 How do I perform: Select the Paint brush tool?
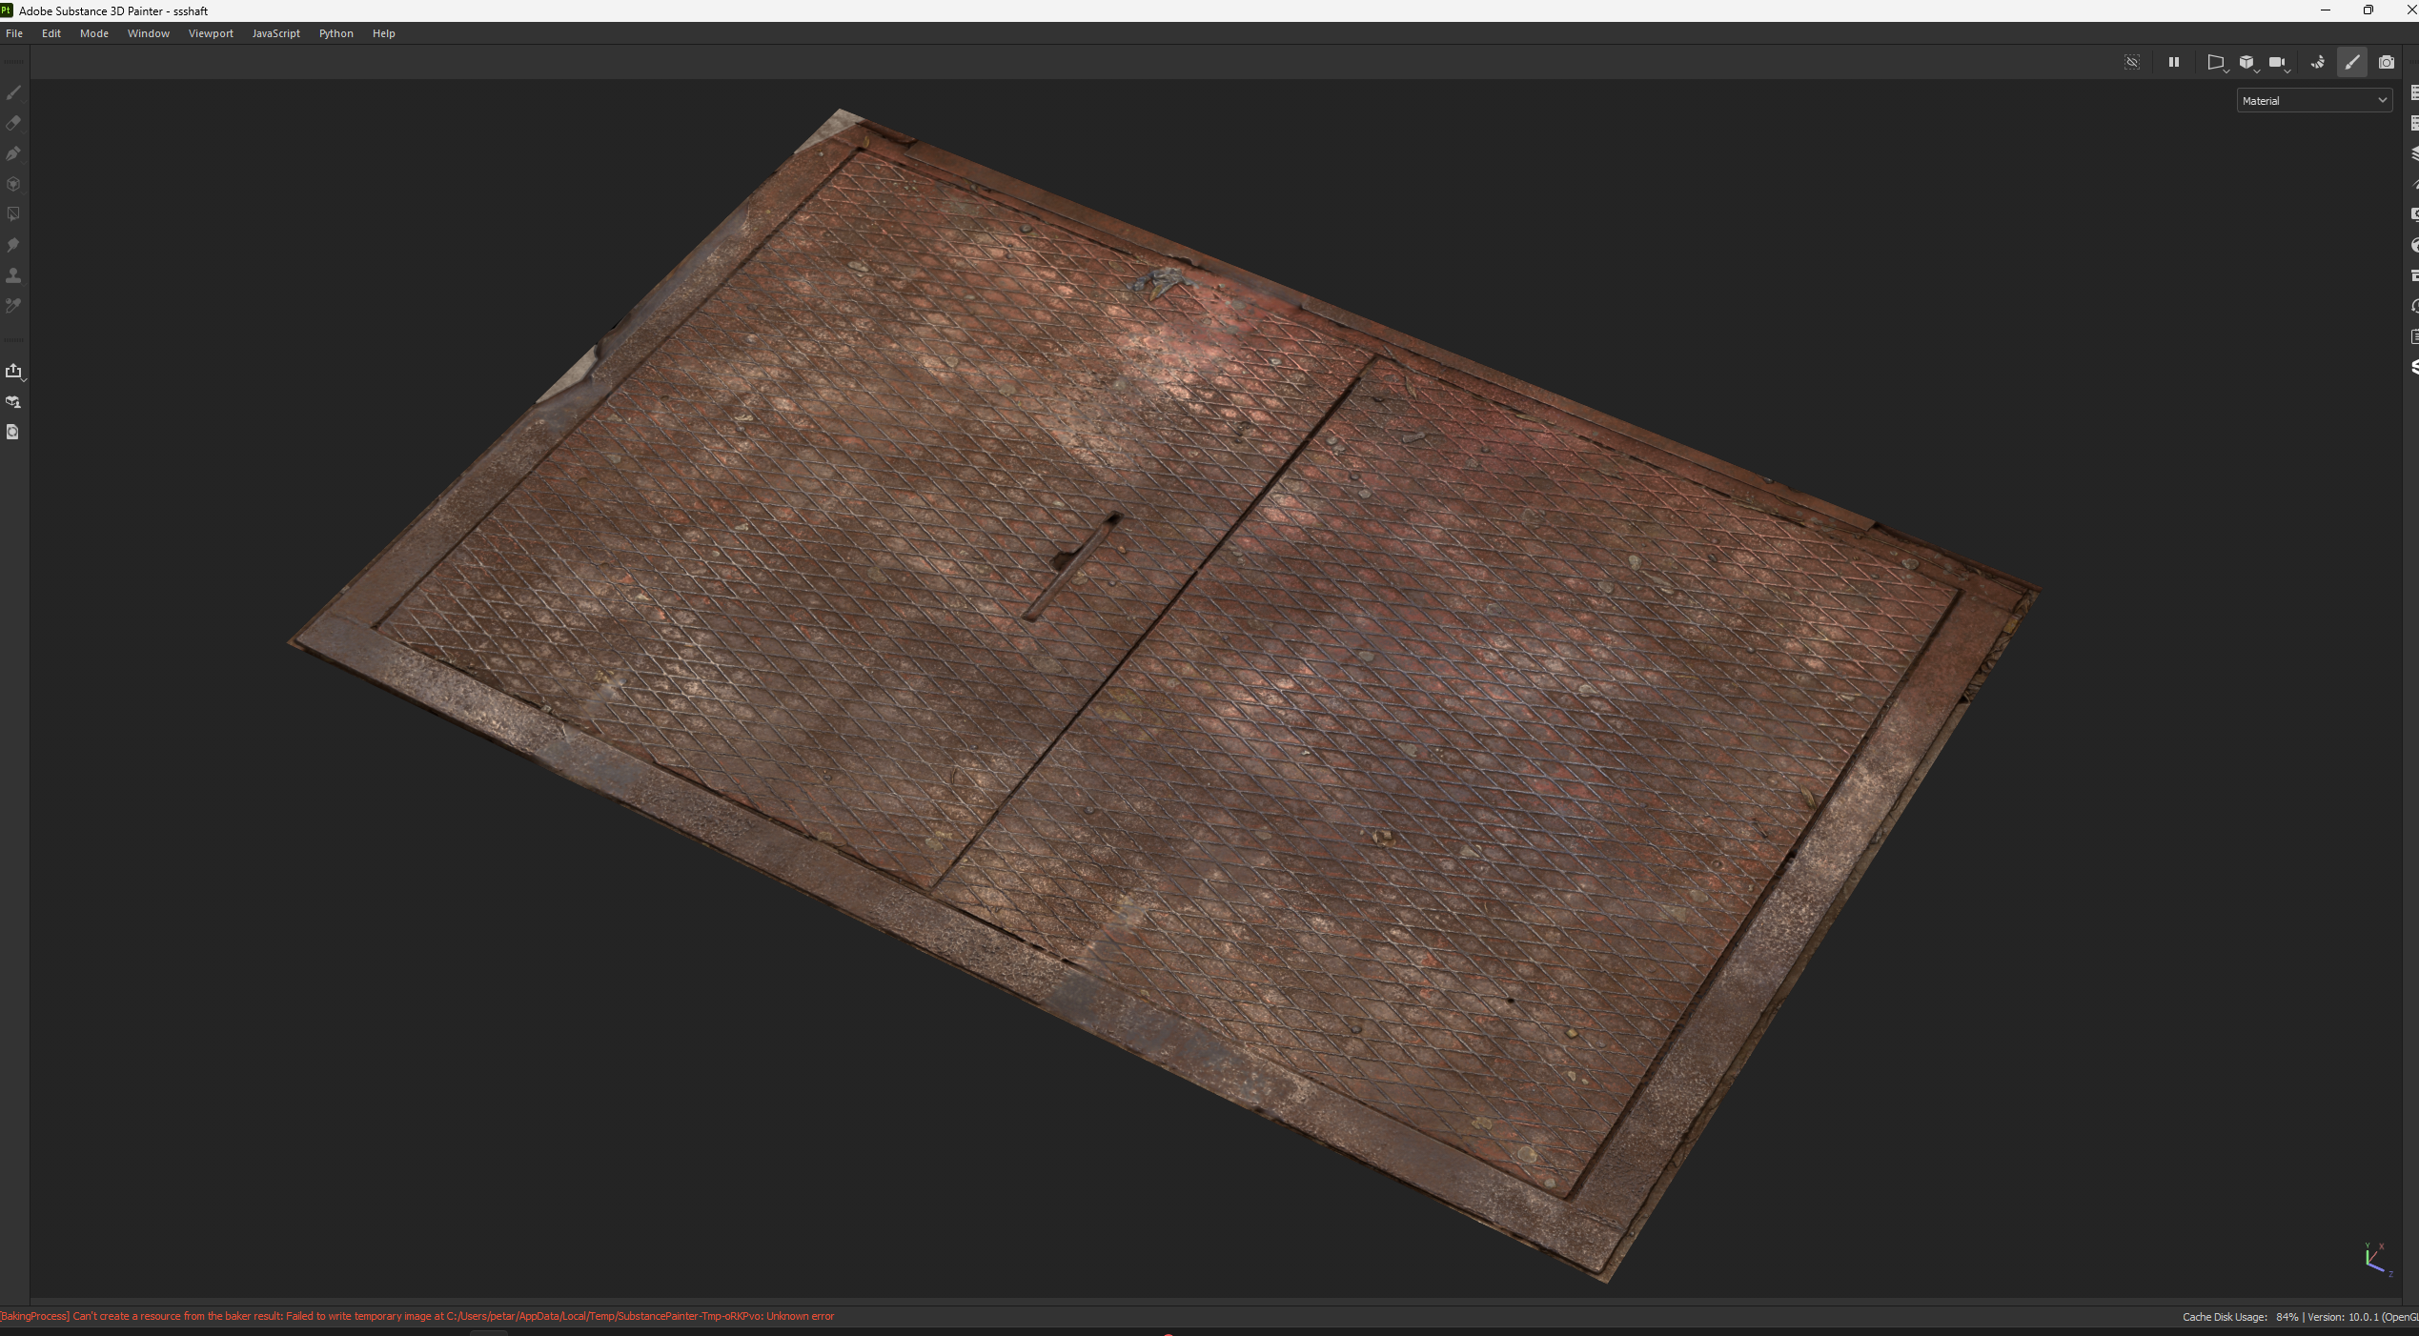click(x=13, y=92)
